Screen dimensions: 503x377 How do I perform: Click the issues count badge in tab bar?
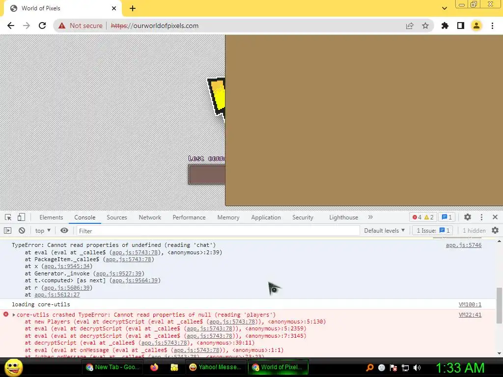(x=447, y=217)
